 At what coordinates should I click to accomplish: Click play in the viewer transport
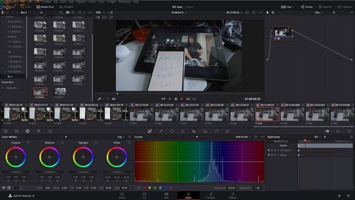coord(182,99)
